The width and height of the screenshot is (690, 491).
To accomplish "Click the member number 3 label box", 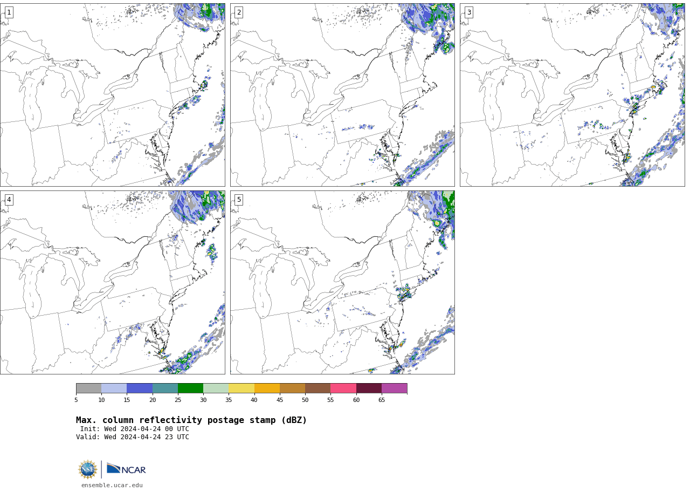I will [x=469, y=12].
